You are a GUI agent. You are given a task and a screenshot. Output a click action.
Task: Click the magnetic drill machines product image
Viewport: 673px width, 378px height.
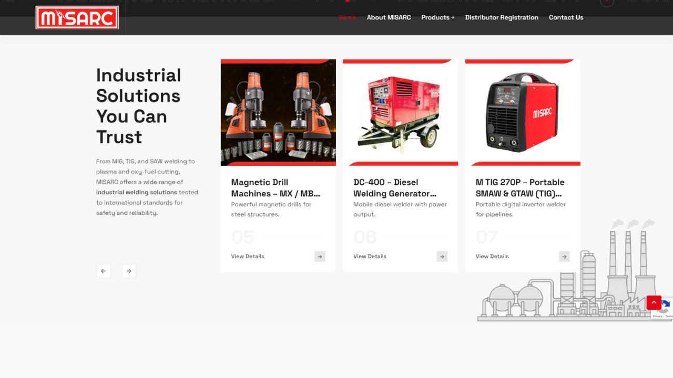pyautogui.click(x=278, y=112)
